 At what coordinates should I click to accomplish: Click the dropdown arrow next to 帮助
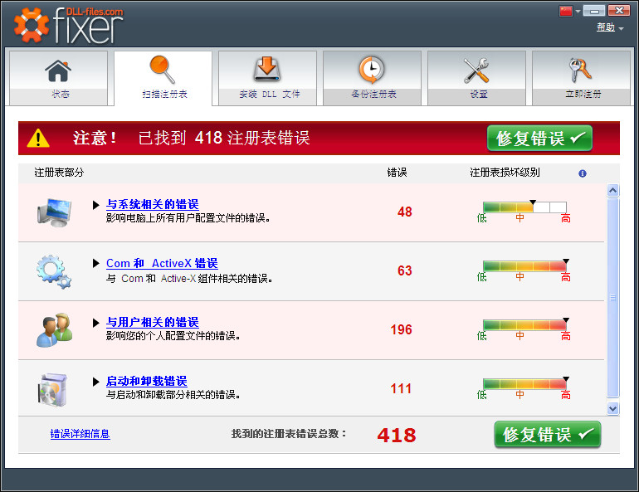(x=621, y=28)
